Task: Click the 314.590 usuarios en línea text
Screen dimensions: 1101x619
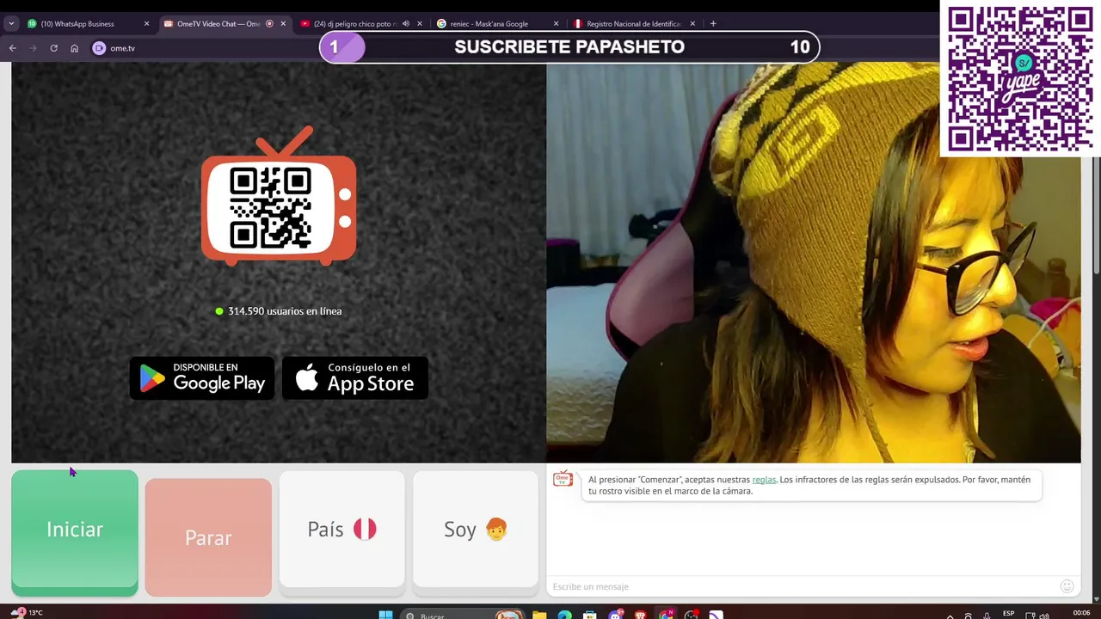Action: pos(285,311)
